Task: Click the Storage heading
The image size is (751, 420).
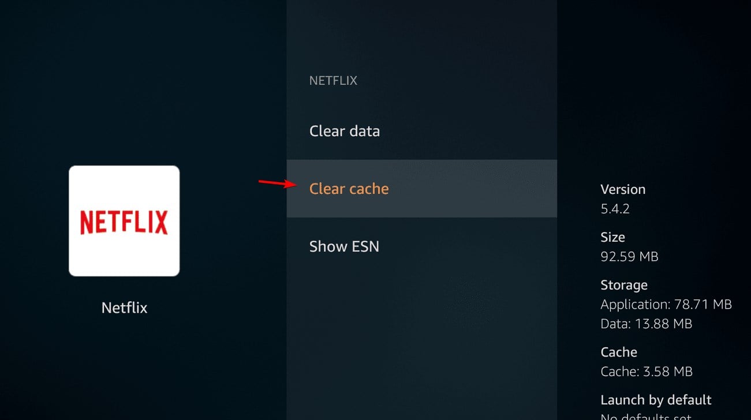Action: [624, 285]
